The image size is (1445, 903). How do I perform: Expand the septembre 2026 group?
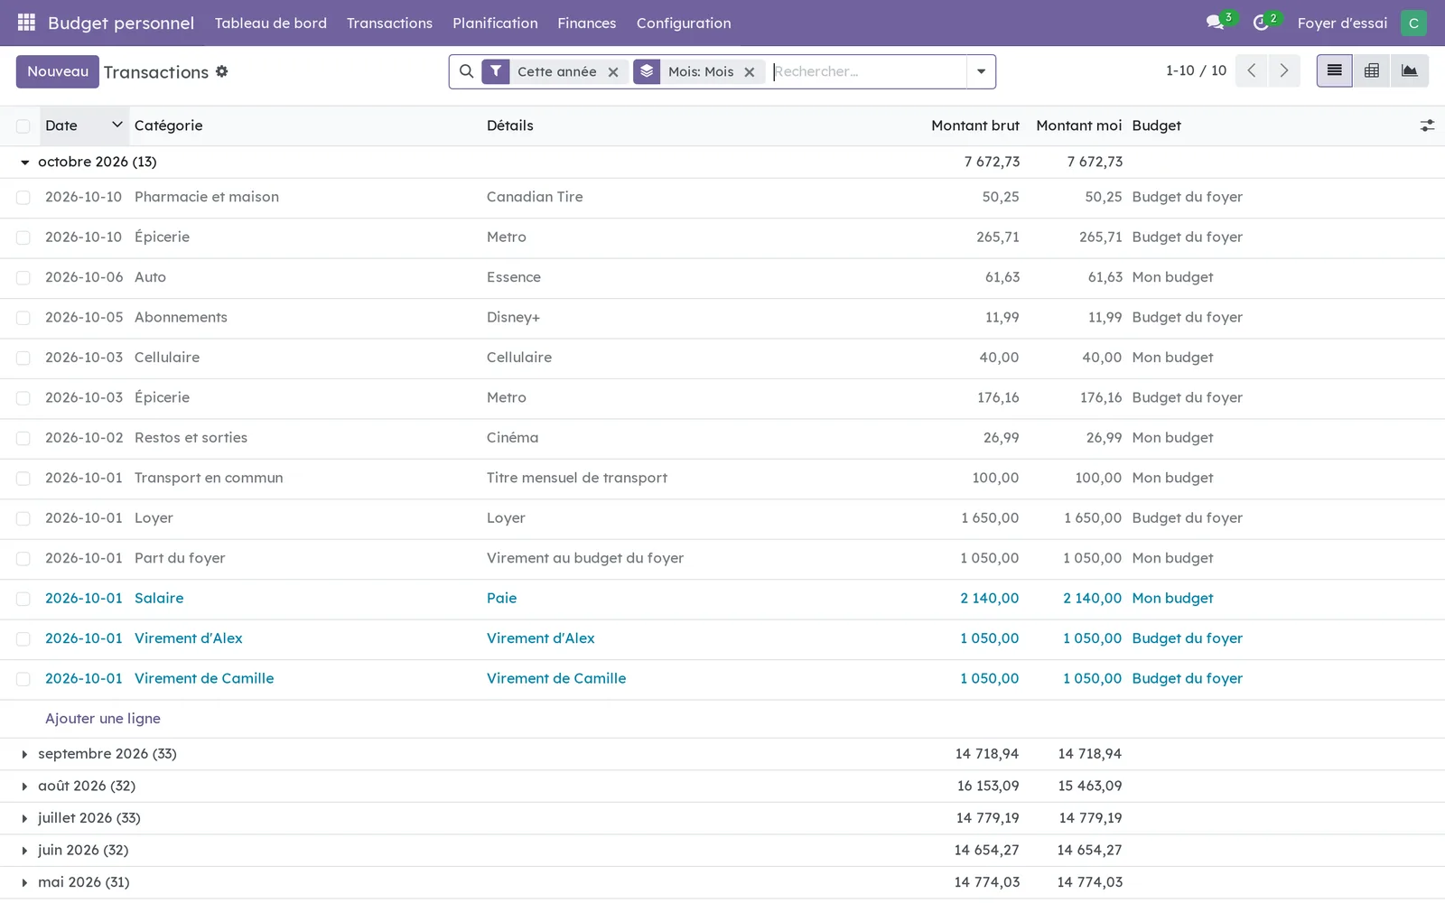[24, 754]
